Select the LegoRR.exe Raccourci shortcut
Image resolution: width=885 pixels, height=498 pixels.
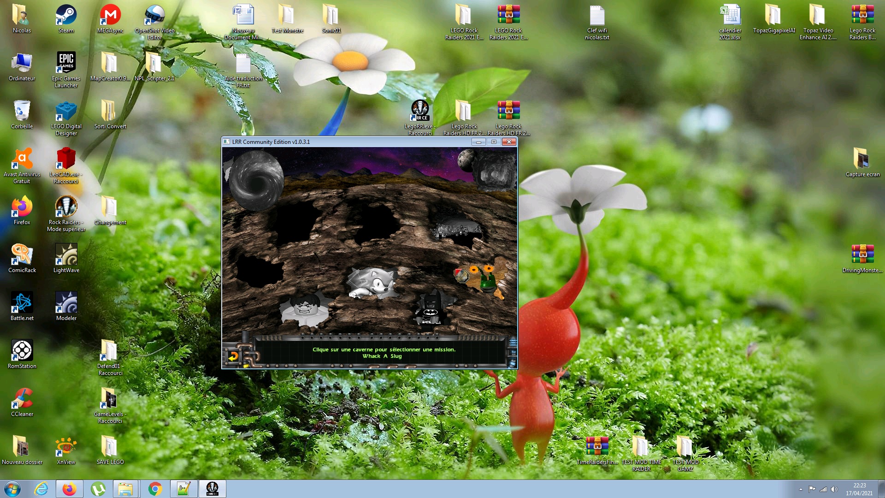(420, 118)
